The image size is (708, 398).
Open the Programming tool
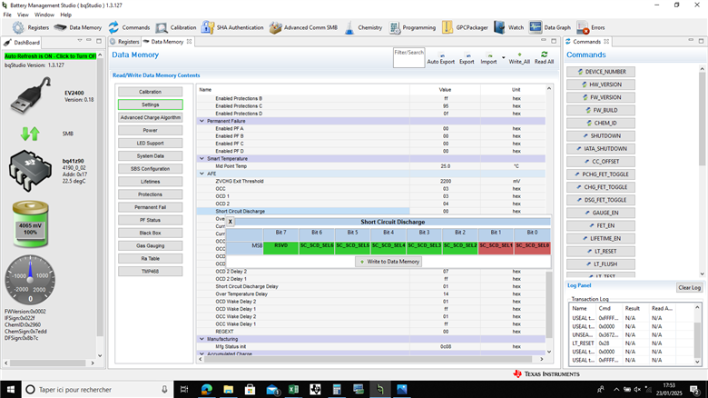(x=395, y=27)
